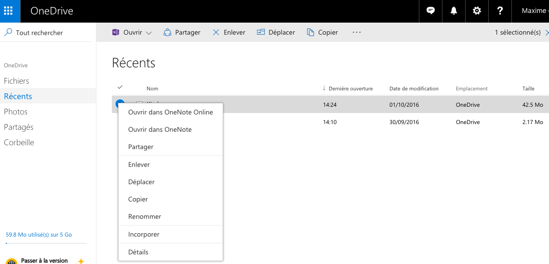Screen dimensions: 549x264
Task: Open the chat messages icon in header
Action: (x=430, y=11)
